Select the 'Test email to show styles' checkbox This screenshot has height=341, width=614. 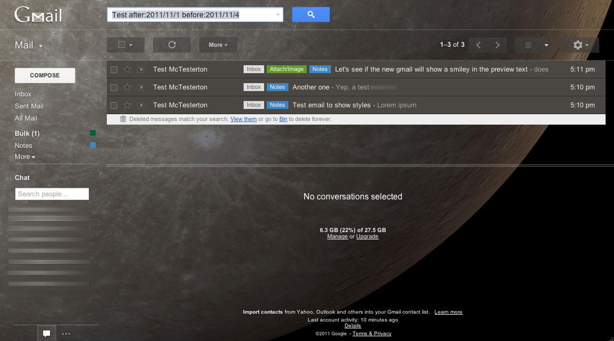pos(114,106)
